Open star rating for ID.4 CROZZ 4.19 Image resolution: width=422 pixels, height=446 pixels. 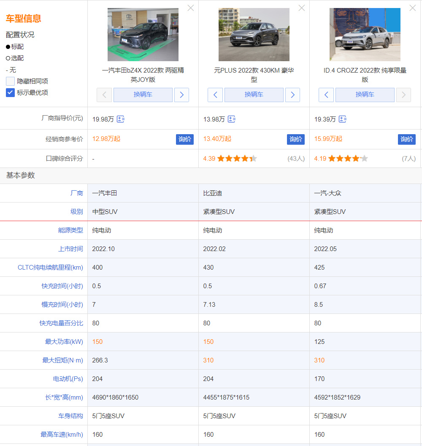pyautogui.click(x=348, y=158)
